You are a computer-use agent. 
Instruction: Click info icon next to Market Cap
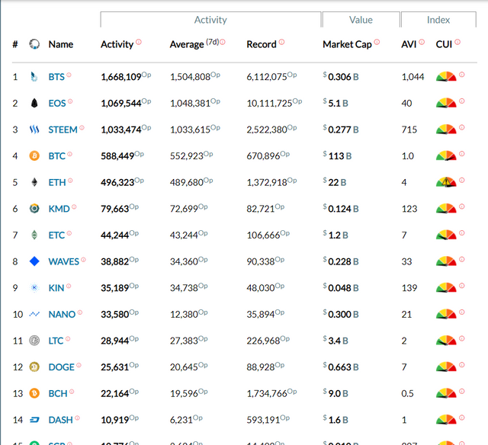pos(377,42)
